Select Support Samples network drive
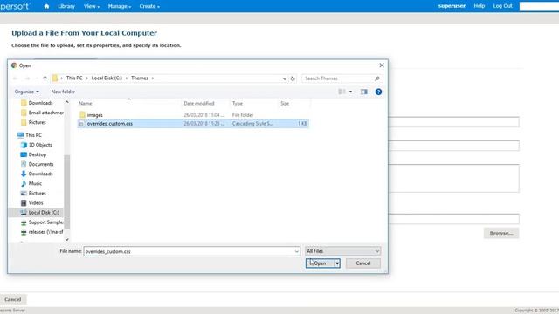Screen dimensions: 559x314 tap(42, 222)
